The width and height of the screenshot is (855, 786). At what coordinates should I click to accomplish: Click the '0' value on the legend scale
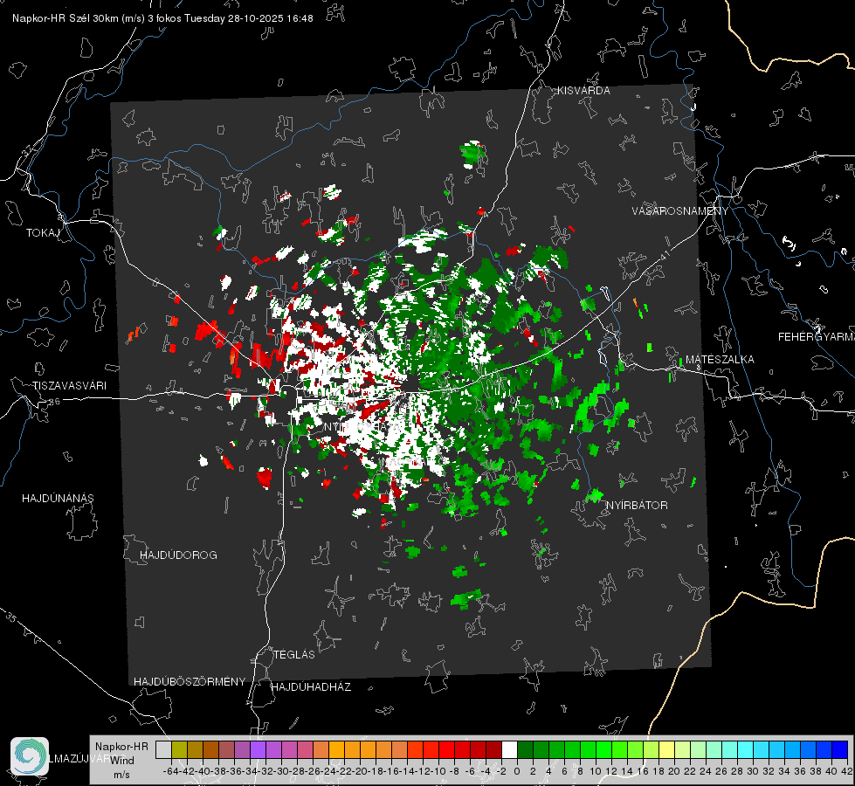pyautogui.click(x=517, y=771)
